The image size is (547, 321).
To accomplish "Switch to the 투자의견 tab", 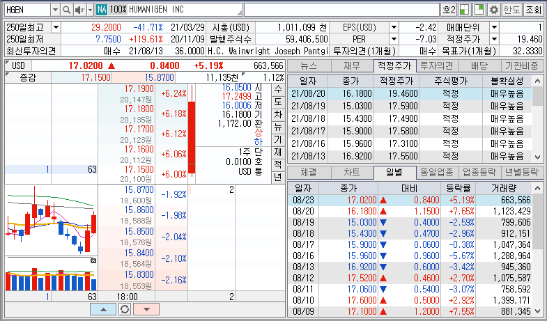I will point(437,65).
